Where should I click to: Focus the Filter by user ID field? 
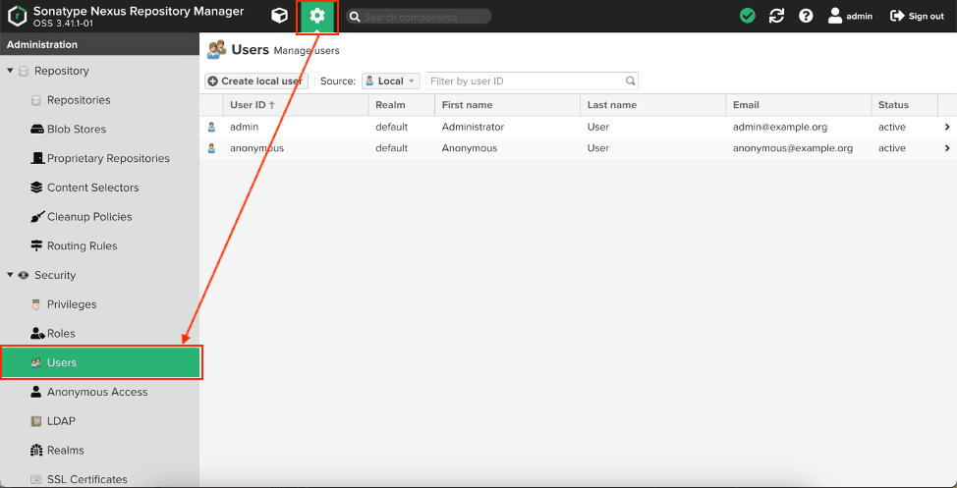coord(532,81)
